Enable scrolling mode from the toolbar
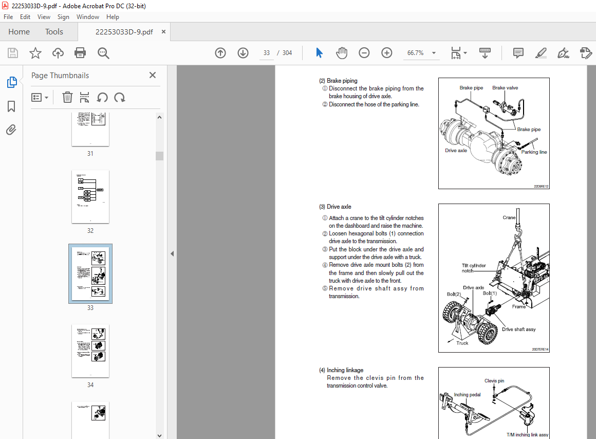The image size is (596, 439). (485, 53)
